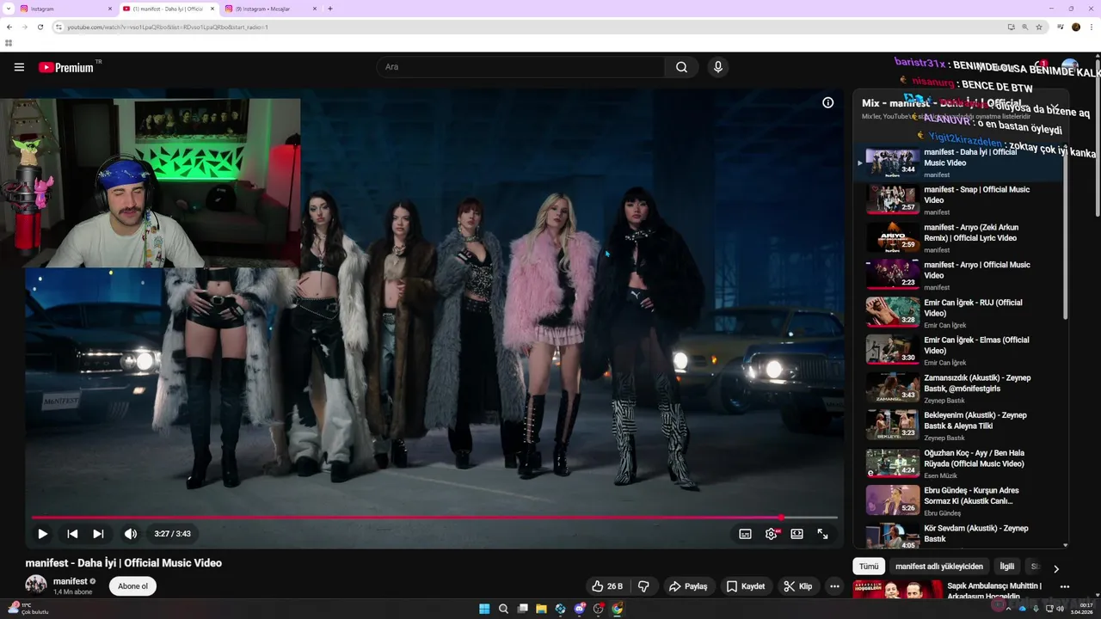This screenshot has width=1101, height=619.
Task: Play manifest - Arıyo Zeki Arkun Remix
Action: point(960,238)
